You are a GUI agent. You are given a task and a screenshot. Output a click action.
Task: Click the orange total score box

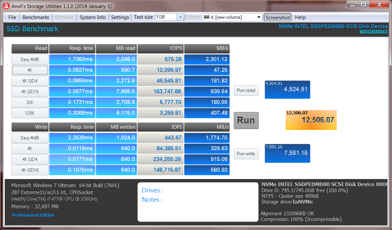311,120
